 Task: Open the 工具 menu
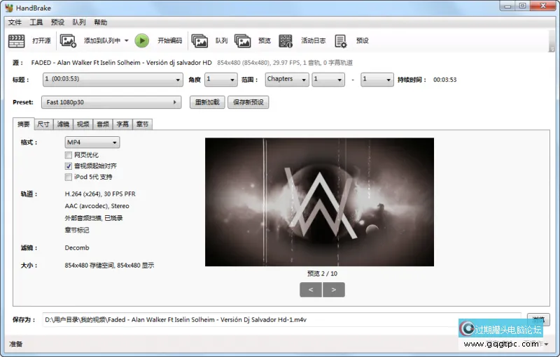[x=36, y=22]
